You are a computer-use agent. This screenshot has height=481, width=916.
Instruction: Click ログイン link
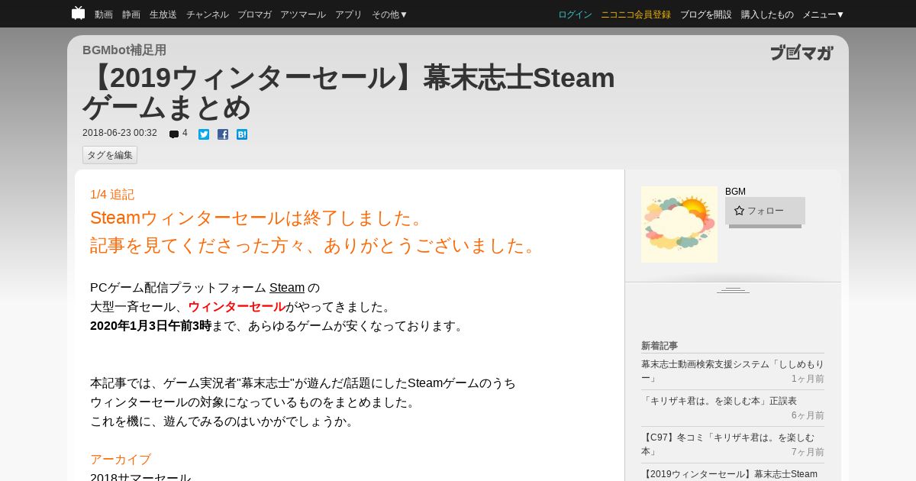tap(575, 15)
